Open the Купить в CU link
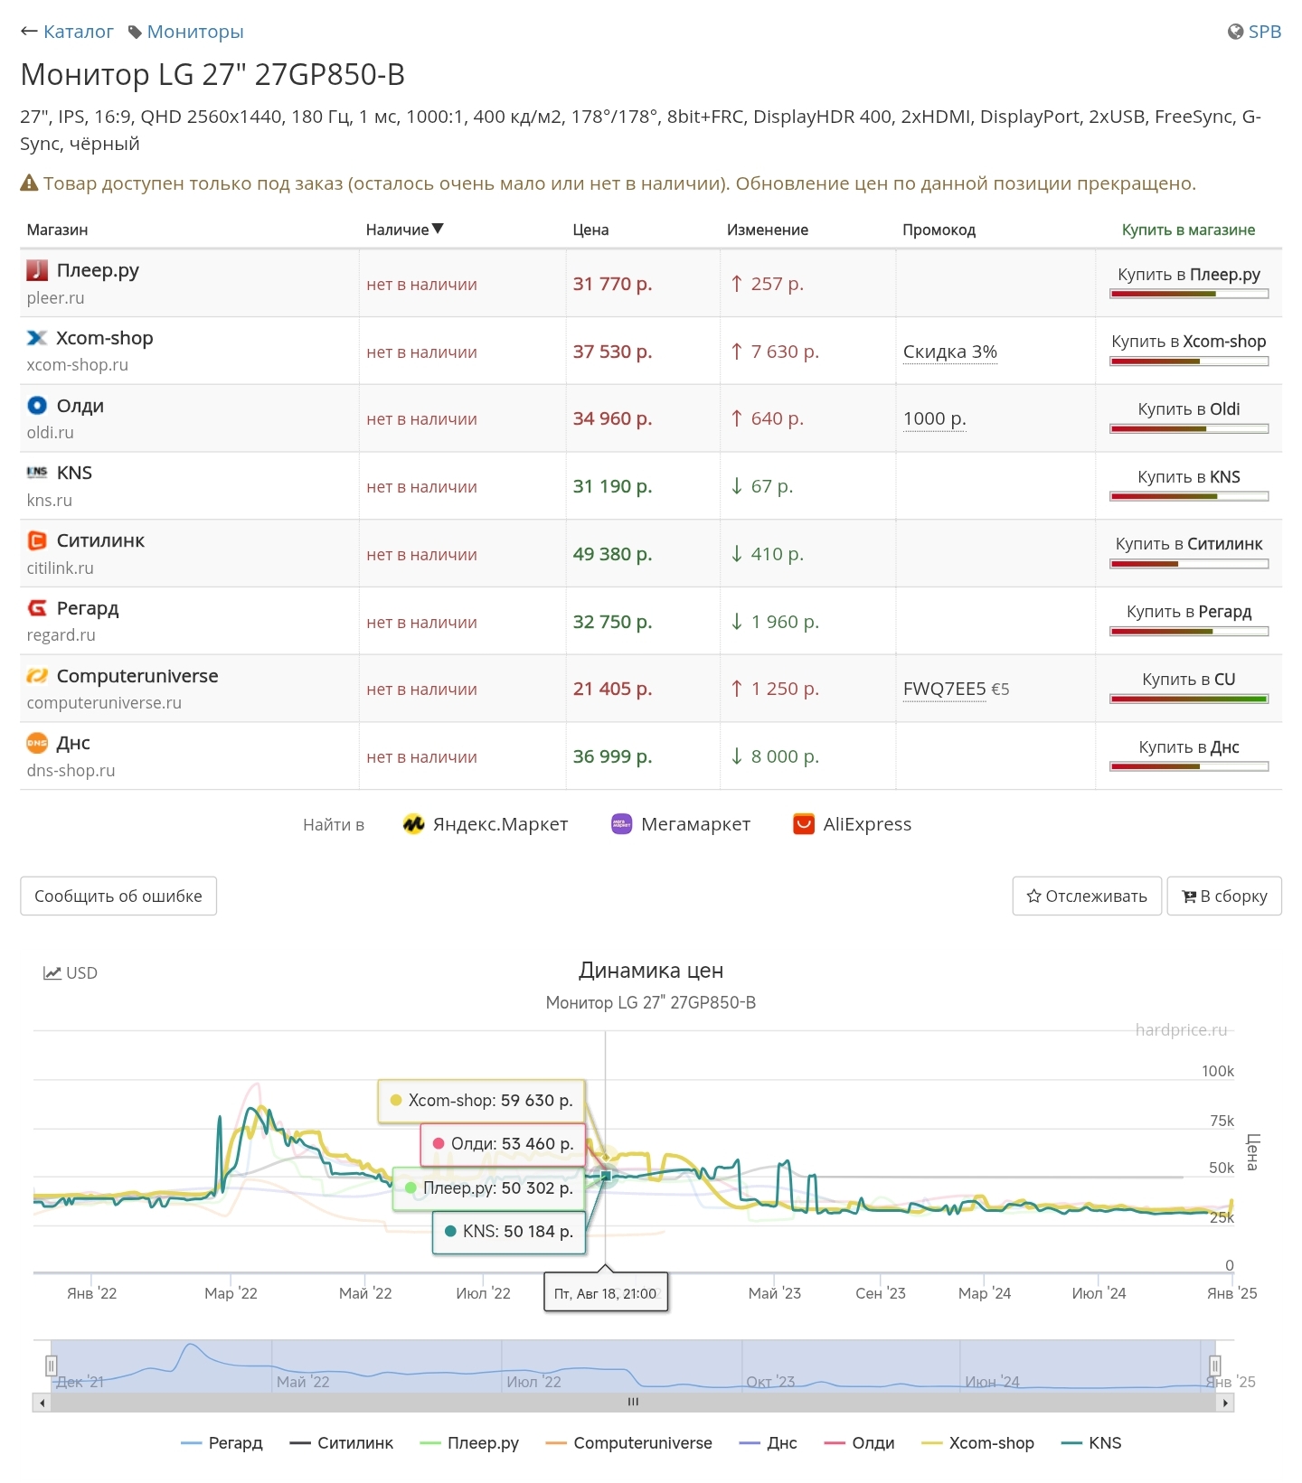The width and height of the screenshot is (1302, 1483). tap(1189, 680)
